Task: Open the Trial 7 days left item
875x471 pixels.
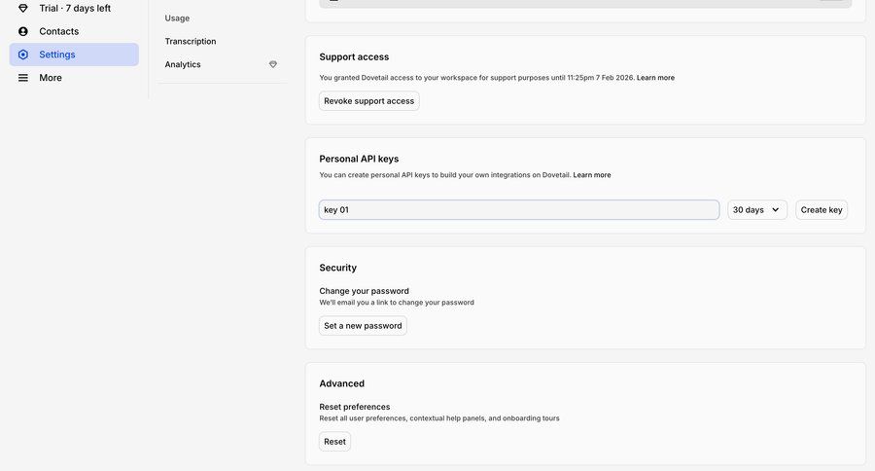Action: tap(75, 8)
